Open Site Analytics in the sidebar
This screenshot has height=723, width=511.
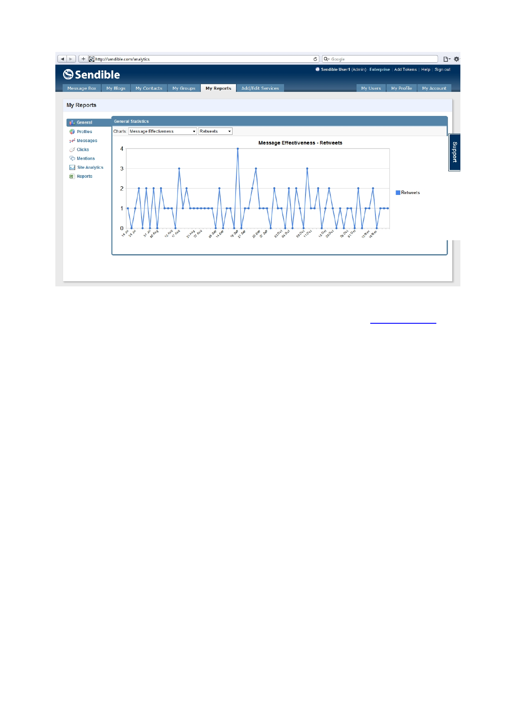pyautogui.click(x=90, y=167)
